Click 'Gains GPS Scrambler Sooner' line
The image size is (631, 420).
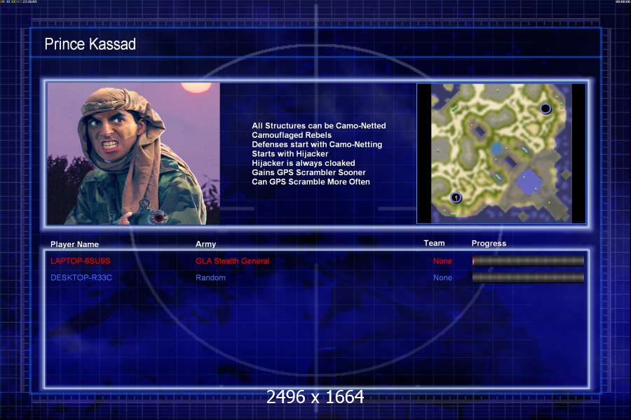(308, 172)
